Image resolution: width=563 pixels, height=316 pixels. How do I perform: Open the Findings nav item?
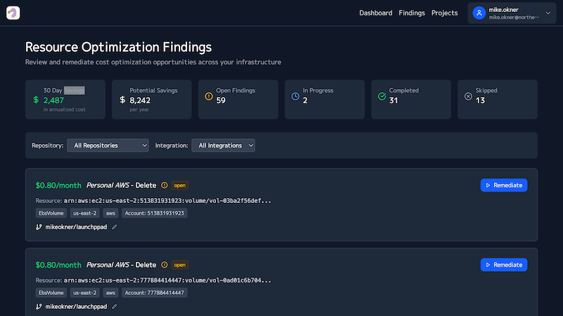pyautogui.click(x=412, y=13)
